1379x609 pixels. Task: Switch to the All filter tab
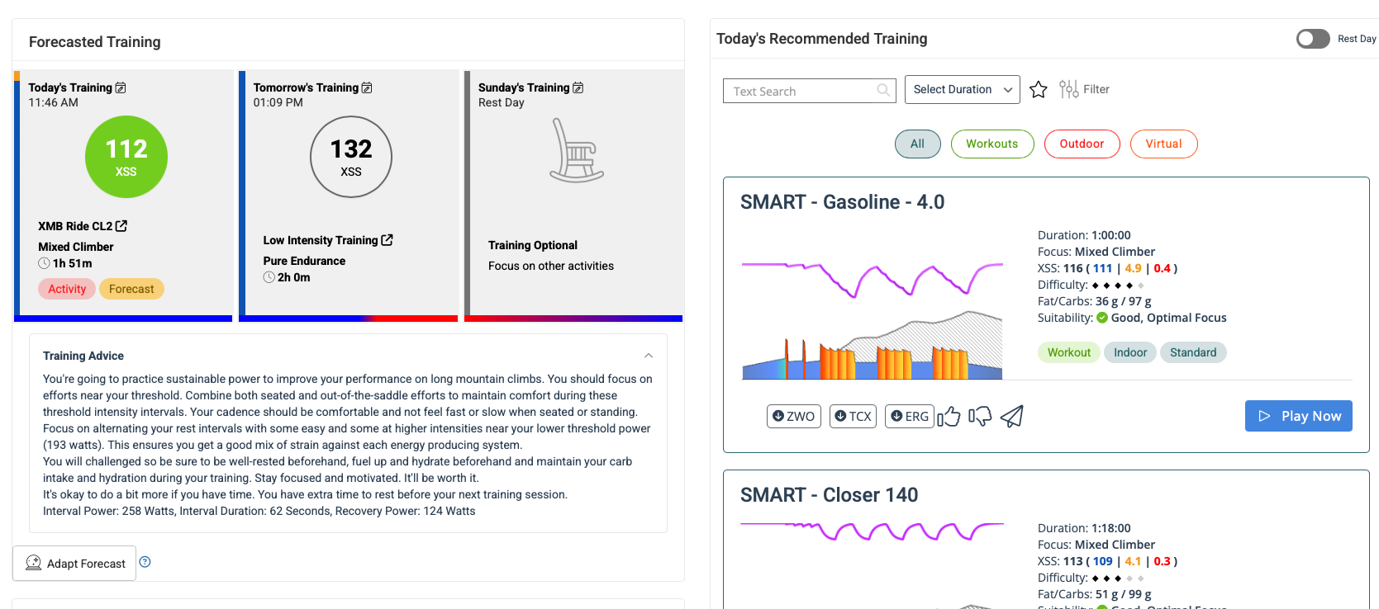(917, 144)
